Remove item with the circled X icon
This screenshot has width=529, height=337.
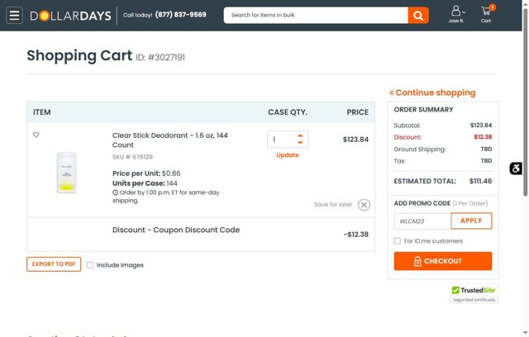pos(364,205)
